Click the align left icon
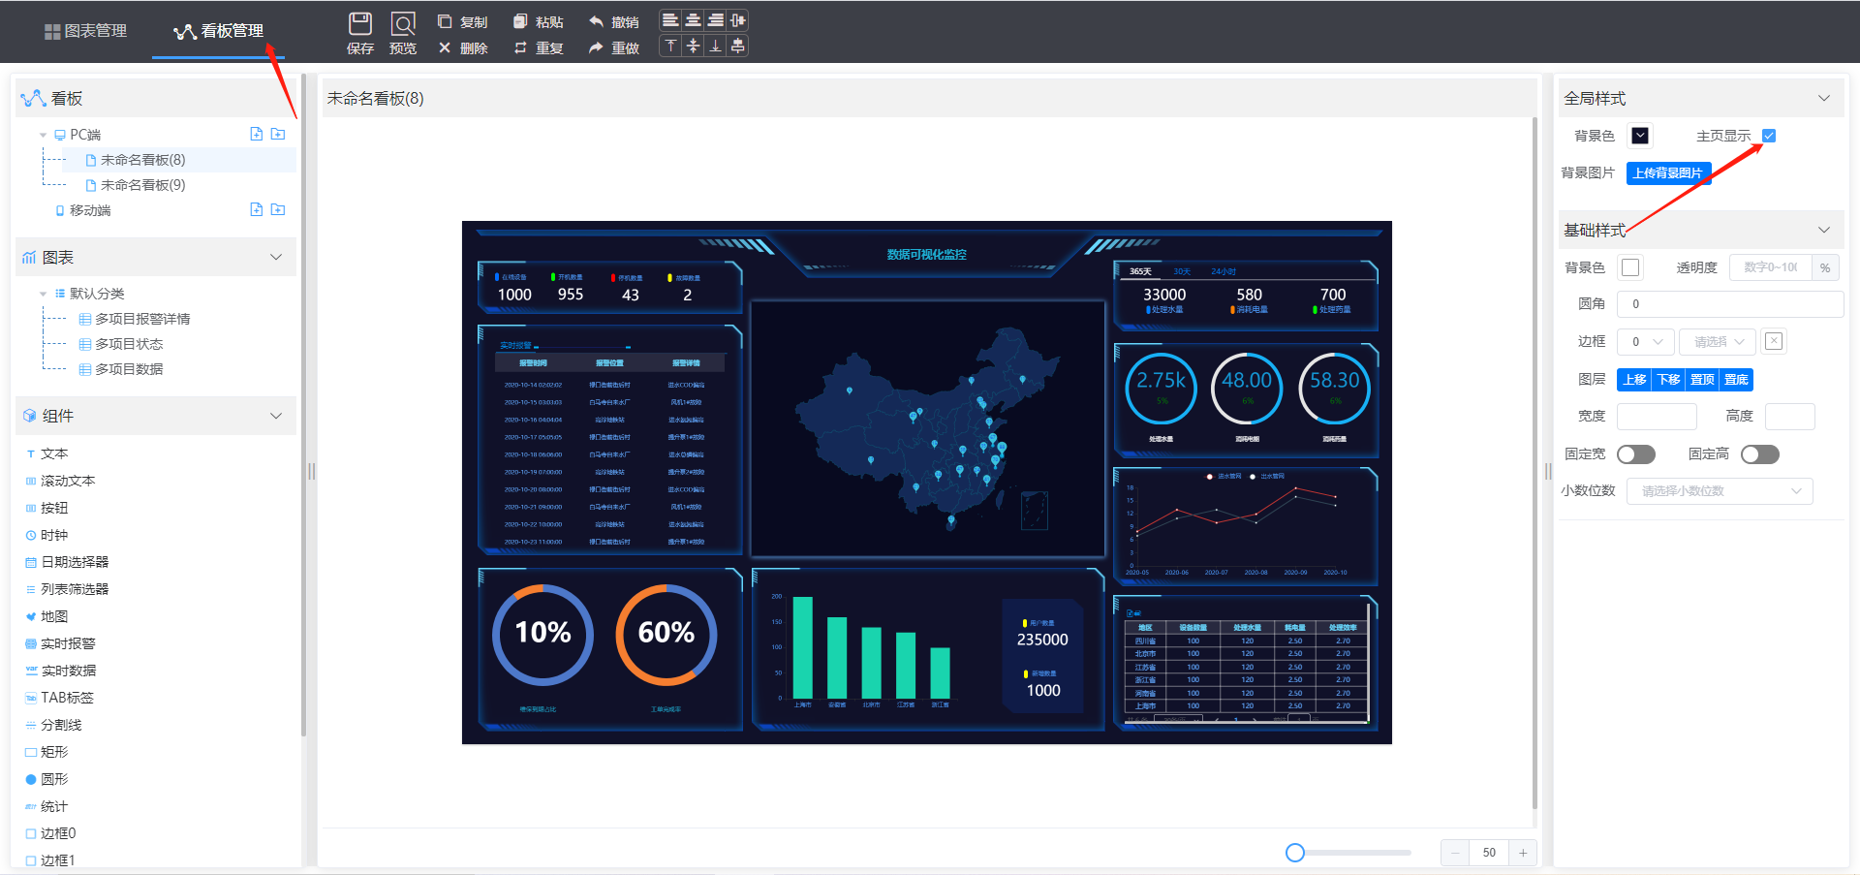The image size is (1860, 875). click(x=670, y=20)
